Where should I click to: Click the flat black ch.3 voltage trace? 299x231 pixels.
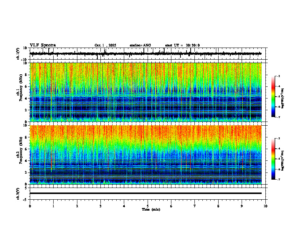pyautogui.click(x=146, y=193)
